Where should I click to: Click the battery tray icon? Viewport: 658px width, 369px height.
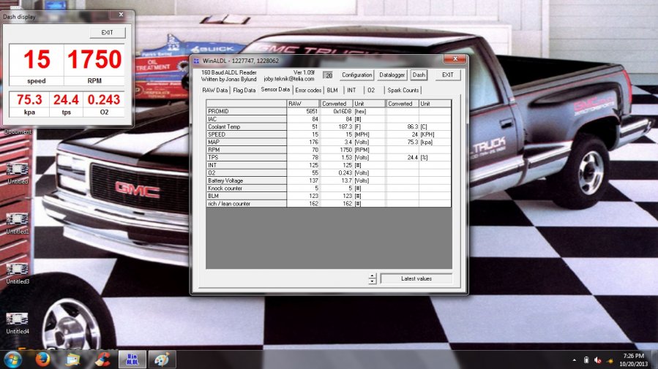(x=586, y=360)
